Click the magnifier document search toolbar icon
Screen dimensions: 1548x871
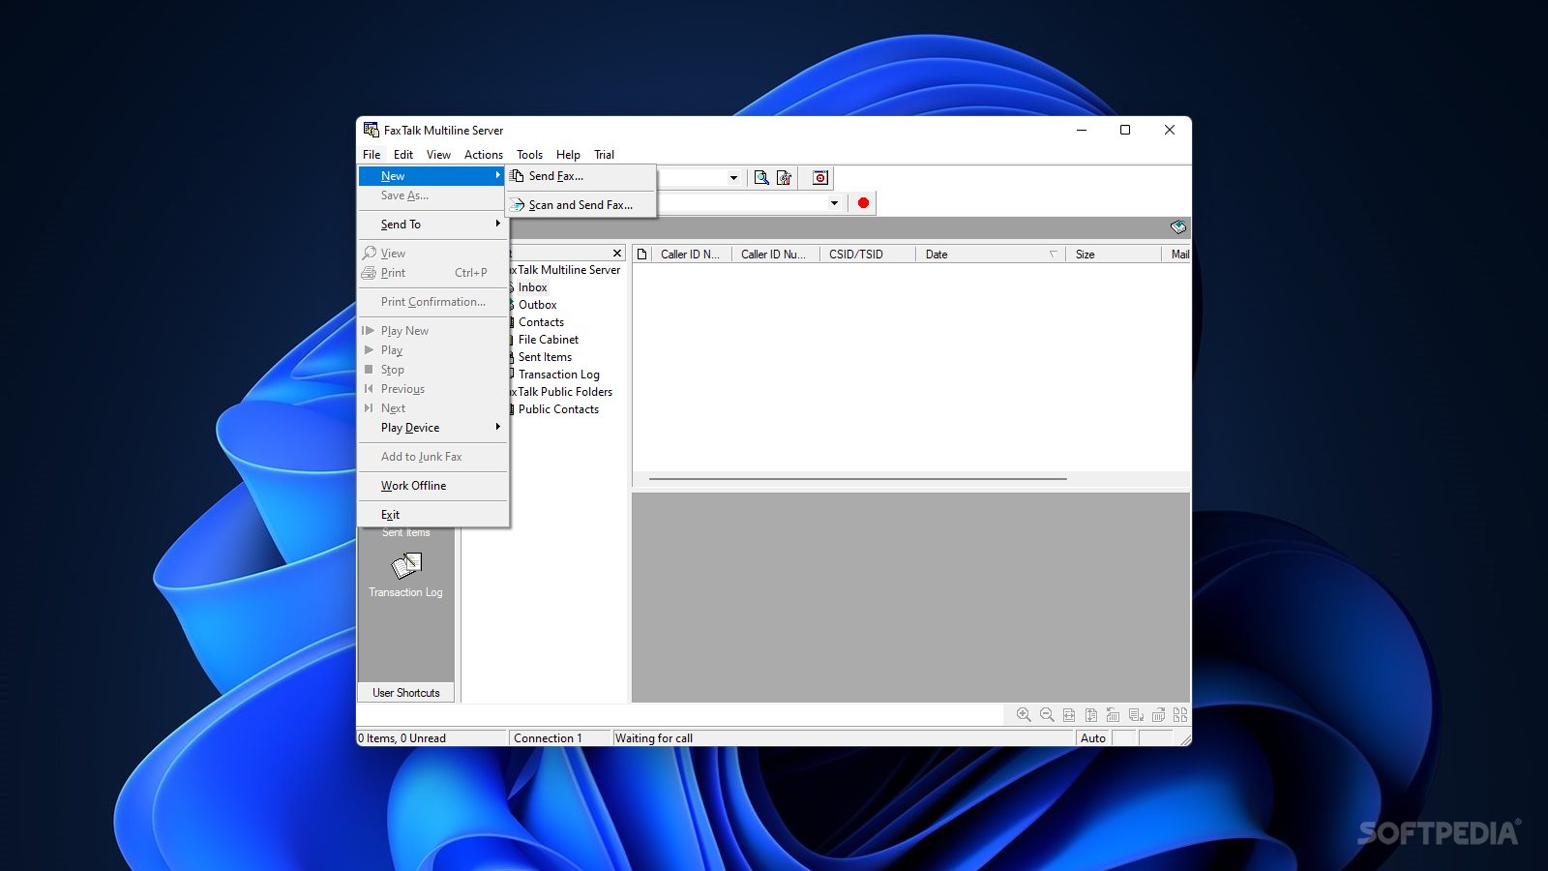coord(761,177)
